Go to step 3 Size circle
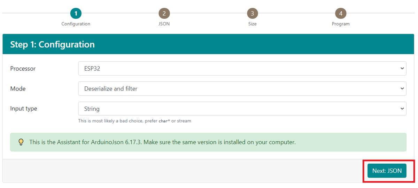 point(252,14)
